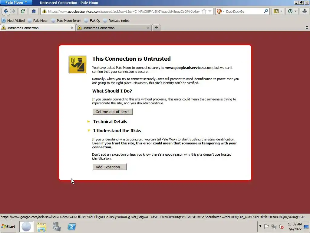Show all tabs via the grid icon

click(x=307, y=28)
